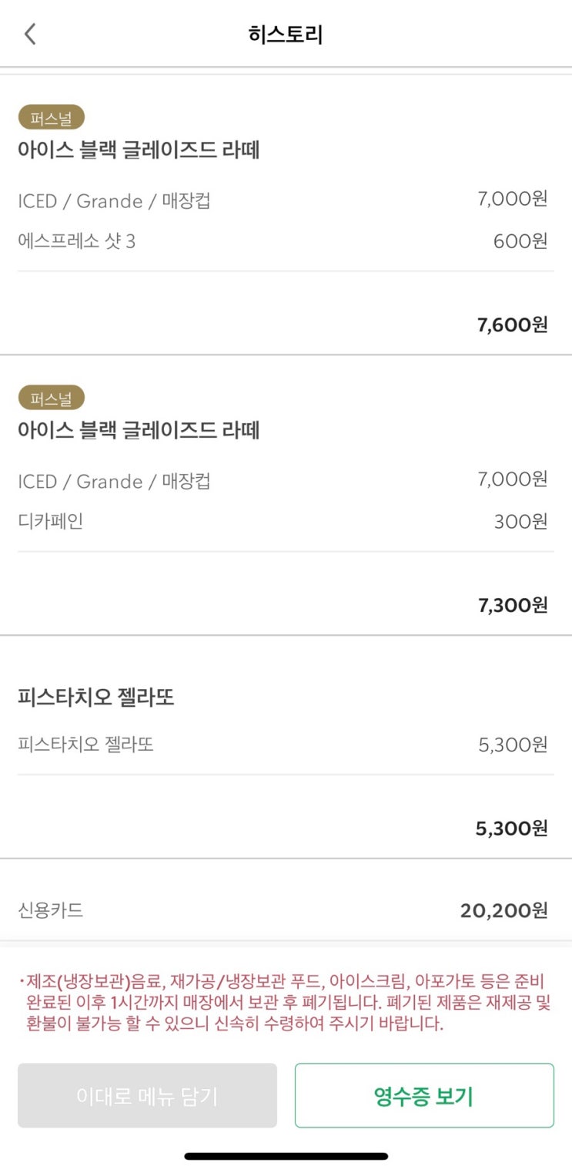Click the red storage and disposal notice
The height and width of the screenshot is (1170, 572).
coord(286,1004)
